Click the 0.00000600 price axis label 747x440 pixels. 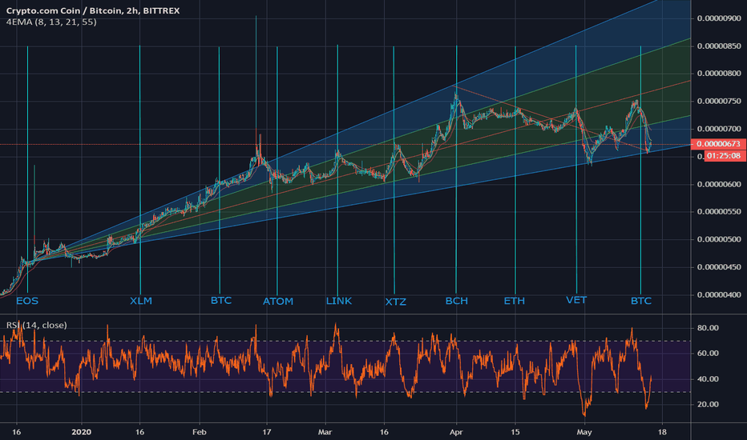click(719, 185)
